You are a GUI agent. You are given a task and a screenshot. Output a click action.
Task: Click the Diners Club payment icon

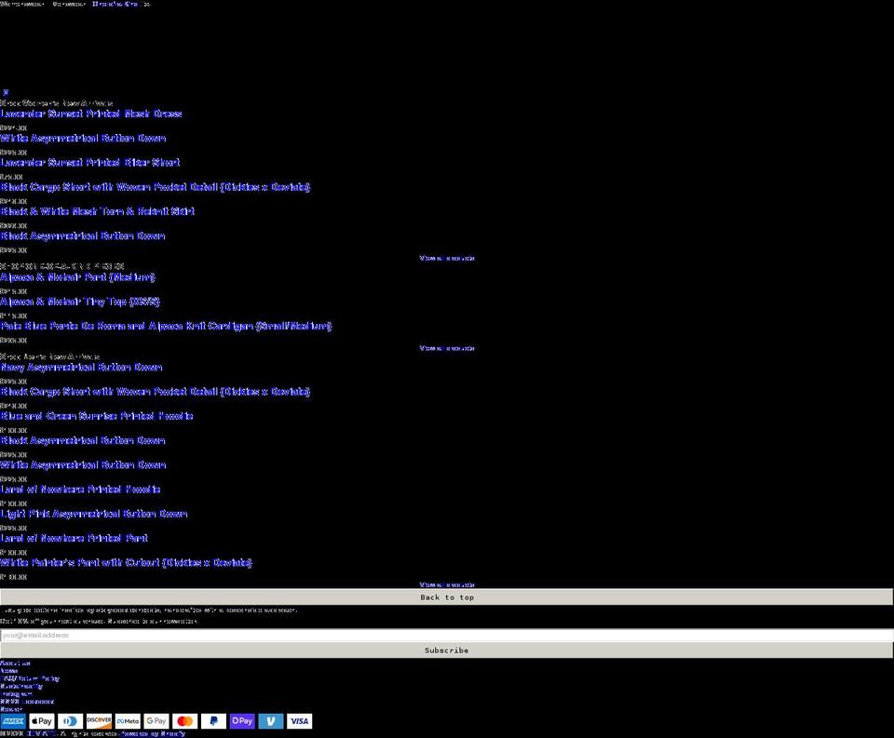(x=70, y=721)
